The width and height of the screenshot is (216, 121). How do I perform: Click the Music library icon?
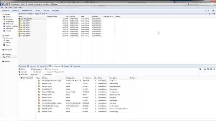[x=4, y=40]
